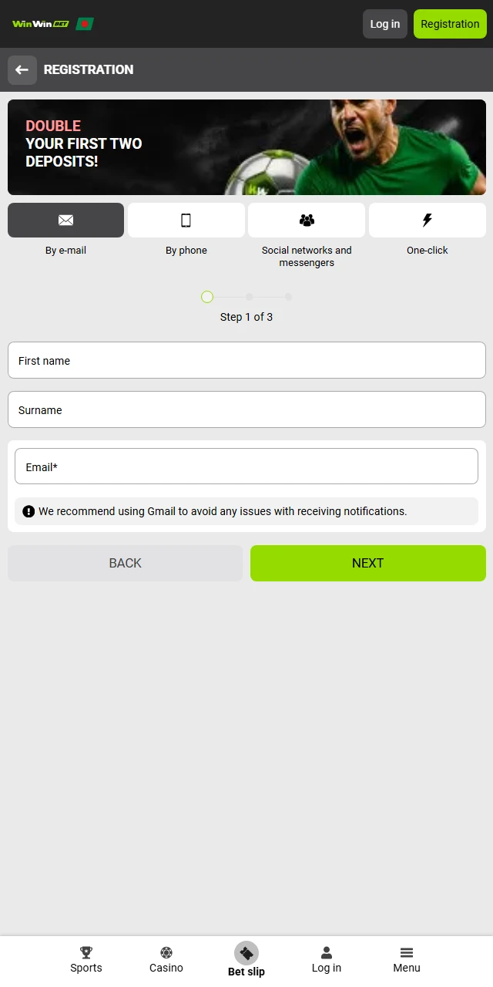493x987 pixels.
Task: Select the phone registration icon
Action: pos(186,220)
